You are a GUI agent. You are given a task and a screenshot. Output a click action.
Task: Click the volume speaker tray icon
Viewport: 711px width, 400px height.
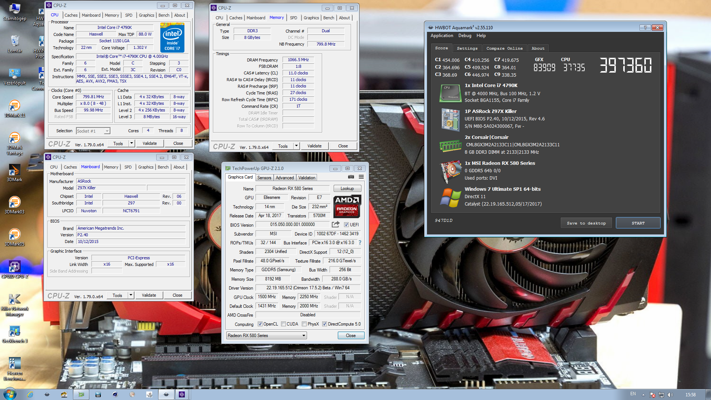(670, 395)
